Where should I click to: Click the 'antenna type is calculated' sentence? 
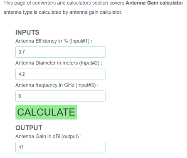(x=63, y=12)
